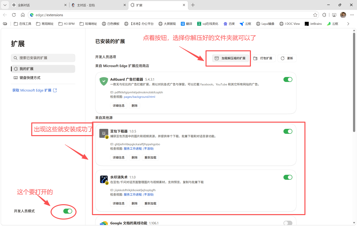Click the 豆包下载器 ID text gfdjiefmfdepgkckaiaffjlhppehgobo
The image size is (357, 226).
tap(137, 144)
